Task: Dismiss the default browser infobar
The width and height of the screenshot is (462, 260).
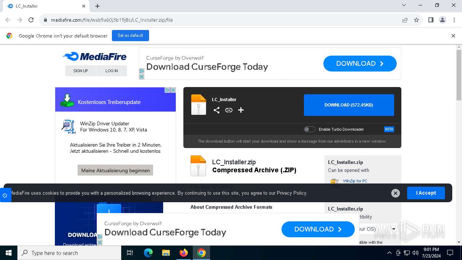Action: click(453, 36)
